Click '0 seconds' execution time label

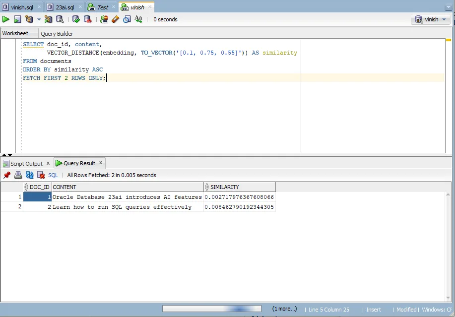click(x=165, y=19)
